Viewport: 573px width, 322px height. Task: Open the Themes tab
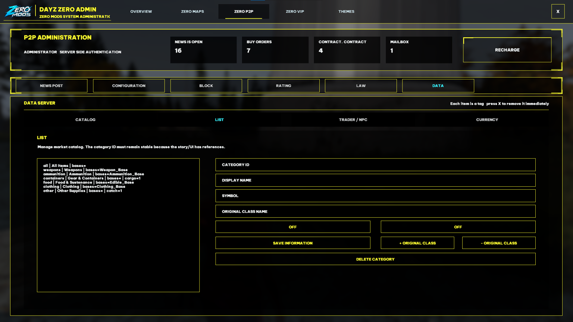pyautogui.click(x=346, y=12)
